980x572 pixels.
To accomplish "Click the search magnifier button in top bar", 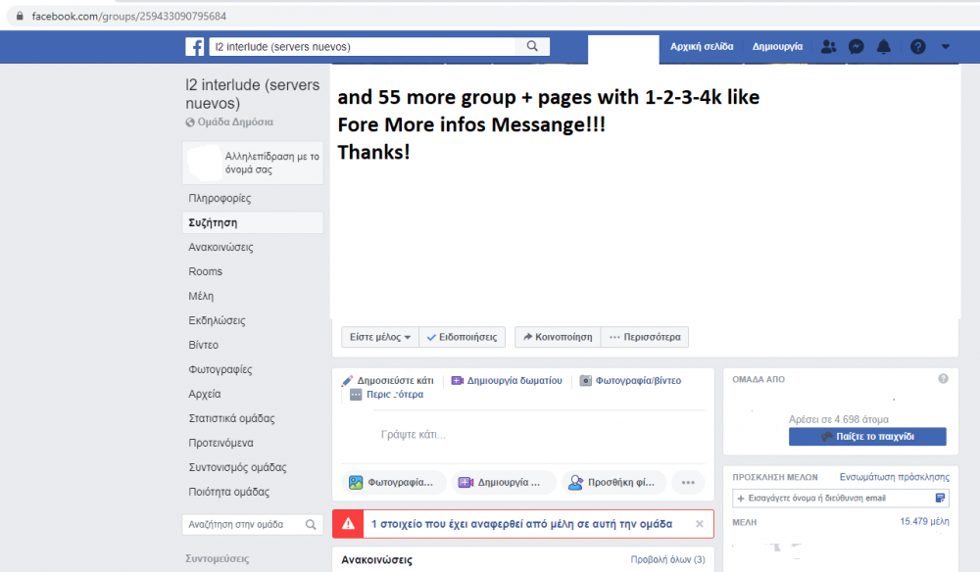I will pos(532,46).
